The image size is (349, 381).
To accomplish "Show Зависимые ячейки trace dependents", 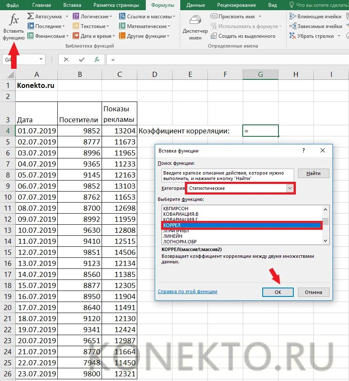I will coord(316,26).
